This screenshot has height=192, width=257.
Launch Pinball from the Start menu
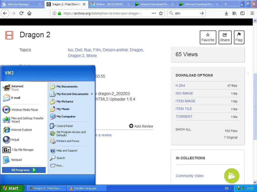(x=24, y=140)
